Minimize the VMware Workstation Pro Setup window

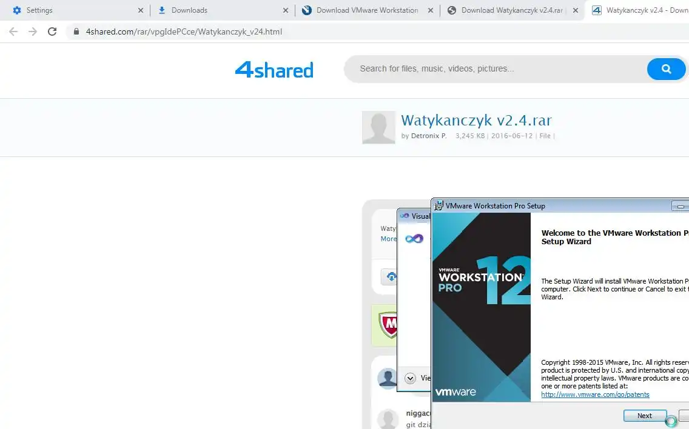pos(681,206)
